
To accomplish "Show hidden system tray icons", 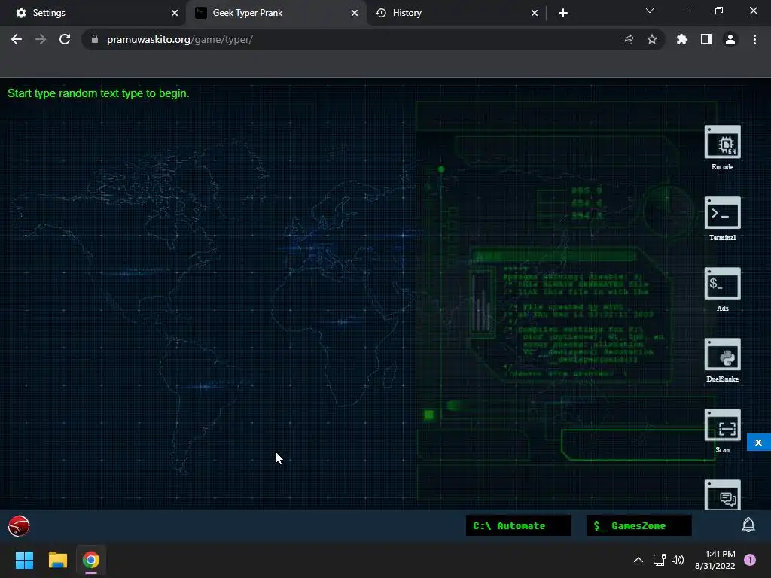I will coord(638,560).
